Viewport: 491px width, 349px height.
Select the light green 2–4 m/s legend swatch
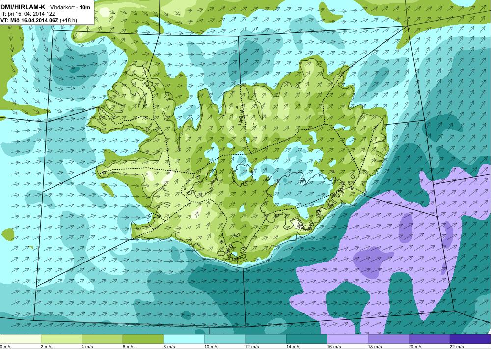(61, 339)
